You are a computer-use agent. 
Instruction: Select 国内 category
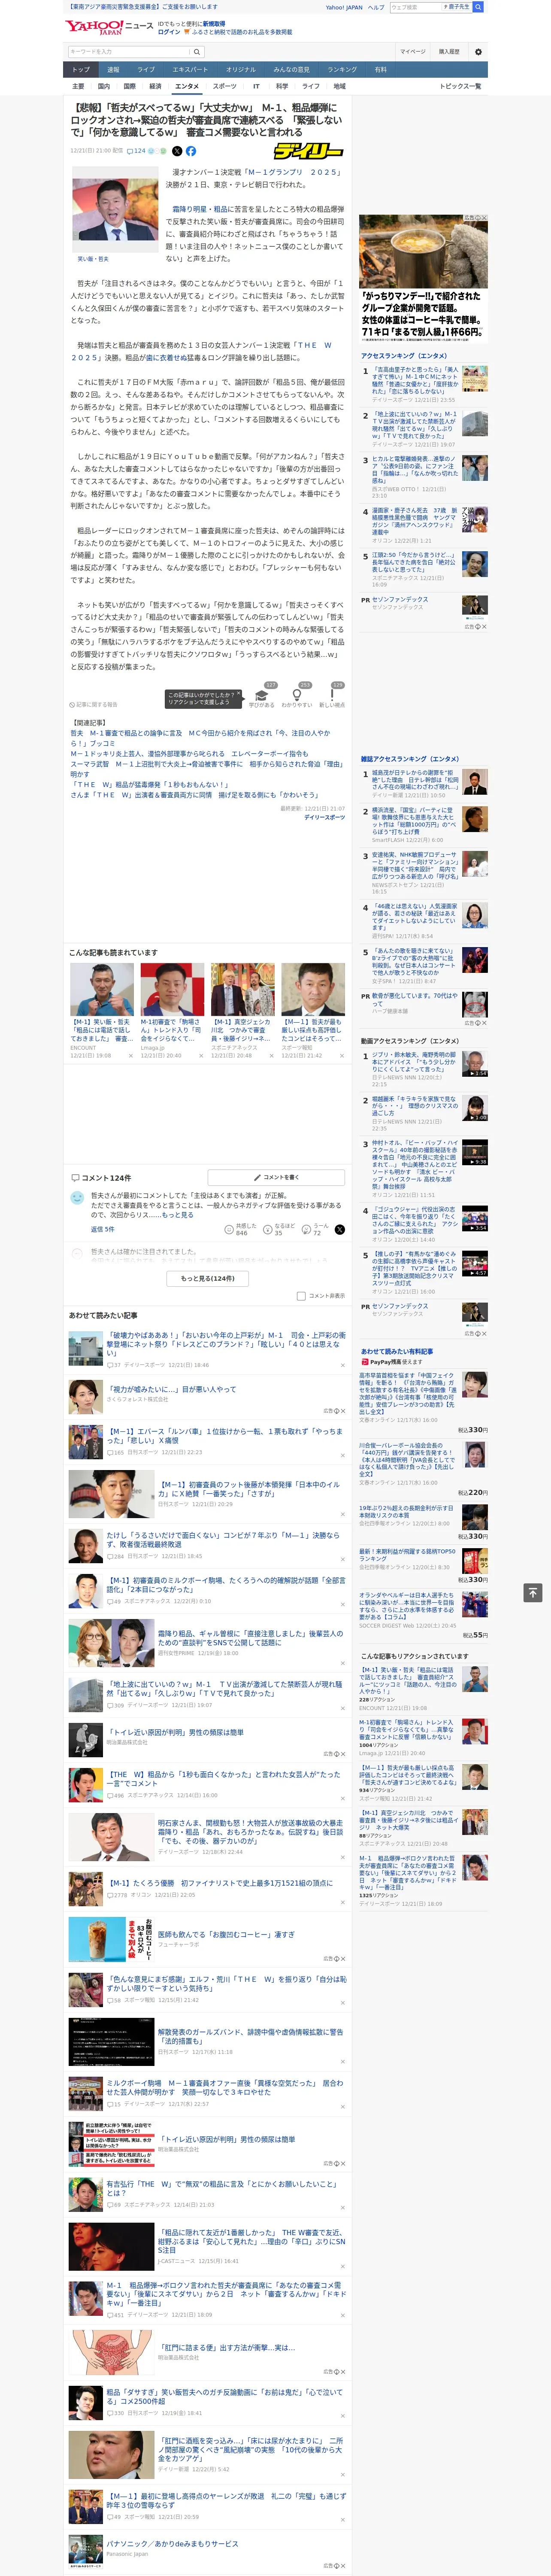[x=104, y=86]
